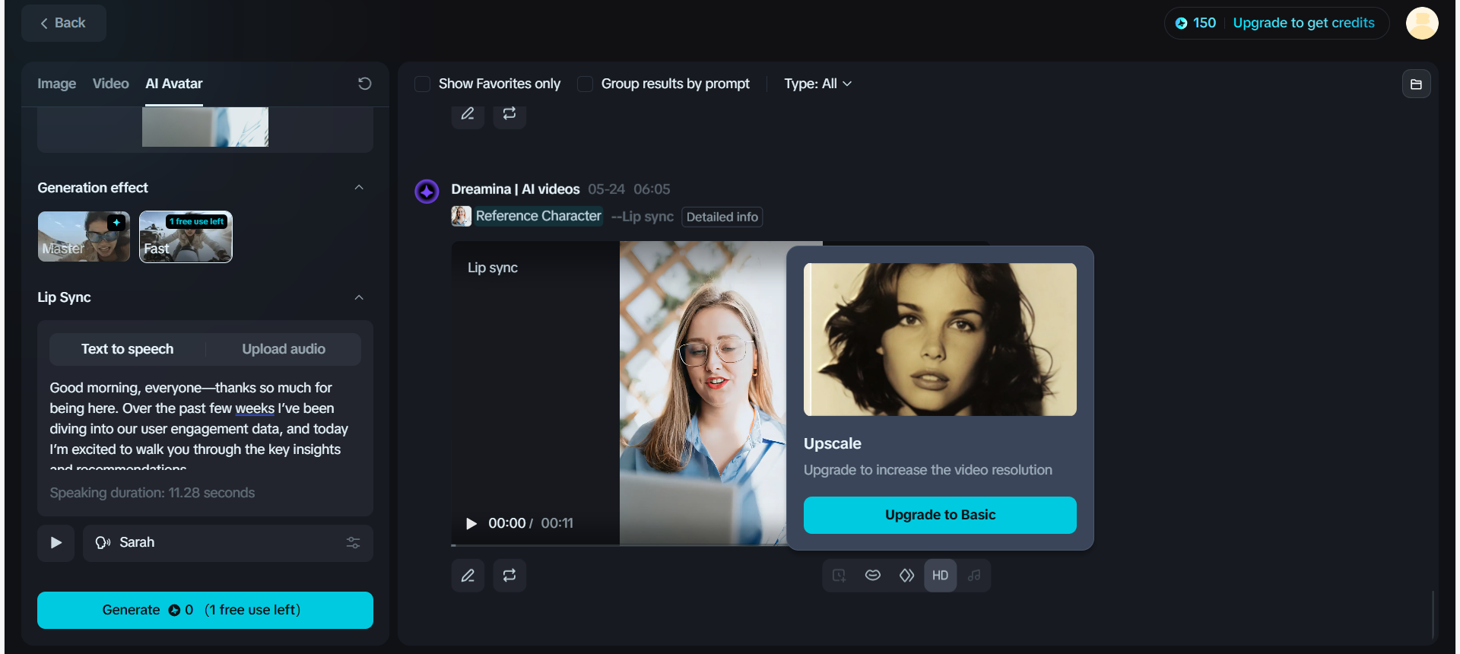
Task: Click the 150 credits balance icon
Action: click(x=1181, y=23)
